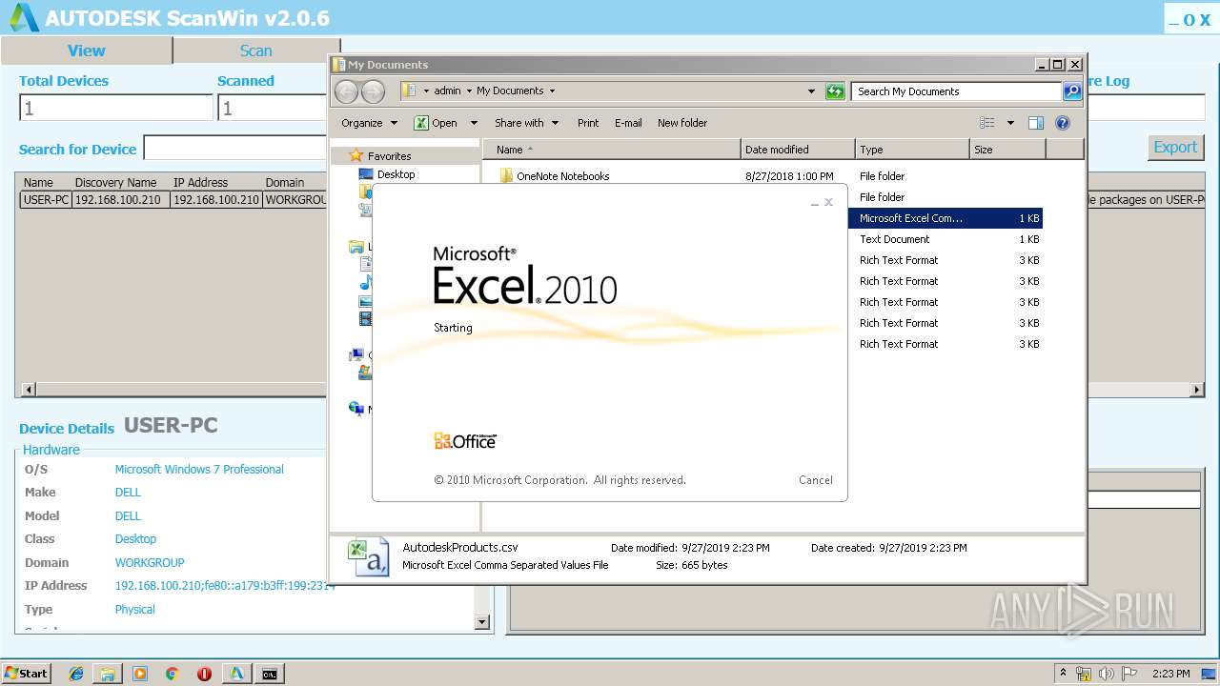Click the Explorer Forward navigation button
This screenshot has width=1220, height=686.
click(x=374, y=91)
